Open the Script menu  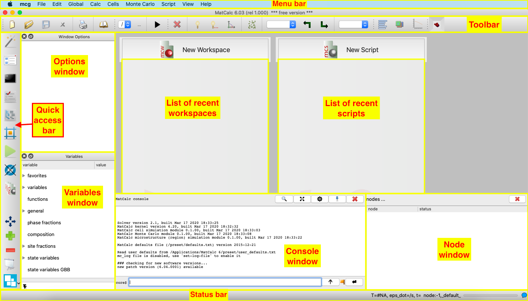(168, 4)
